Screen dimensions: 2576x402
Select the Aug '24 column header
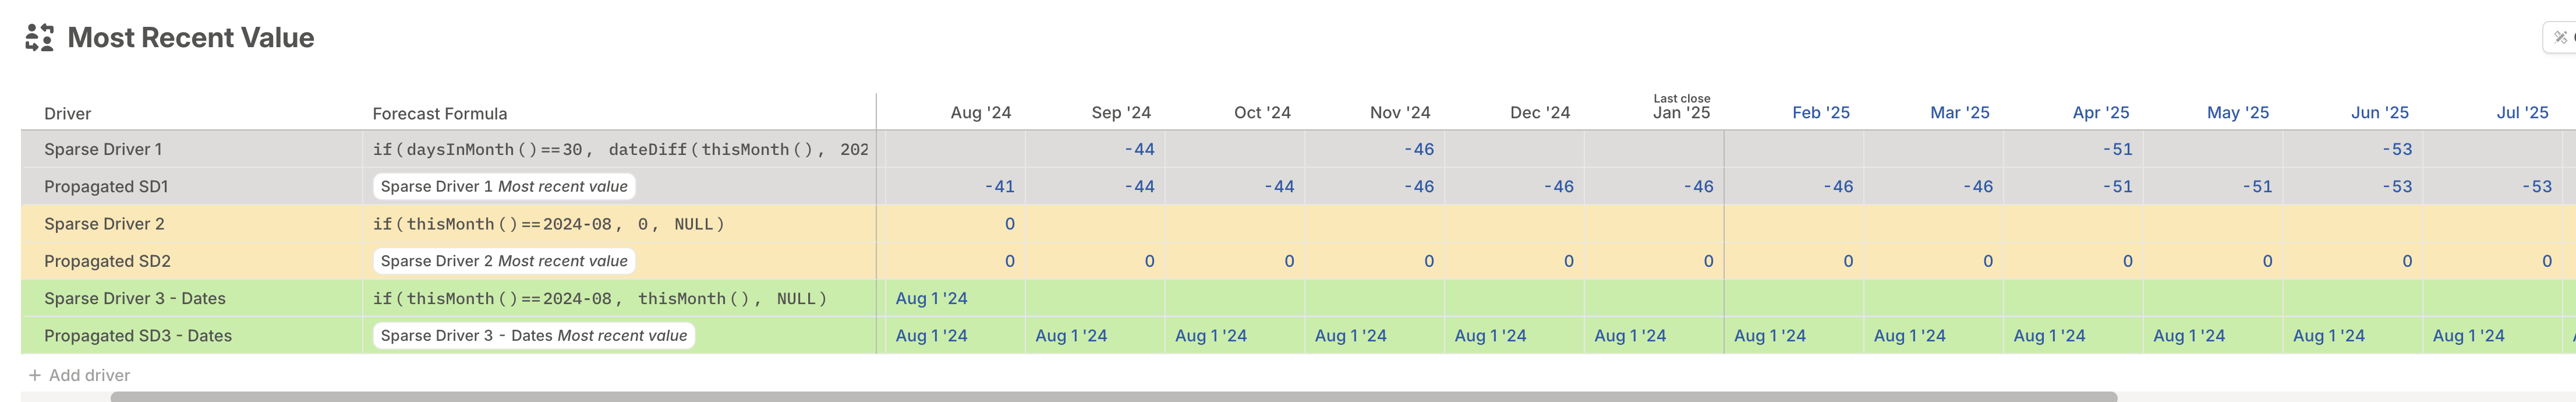tap(980, 113)
